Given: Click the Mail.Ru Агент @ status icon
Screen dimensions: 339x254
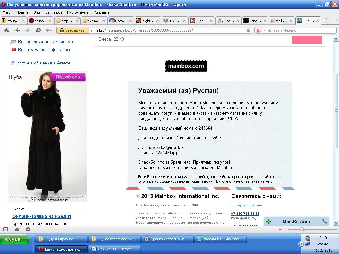Looking at the screenshot, I should (268, 221).
